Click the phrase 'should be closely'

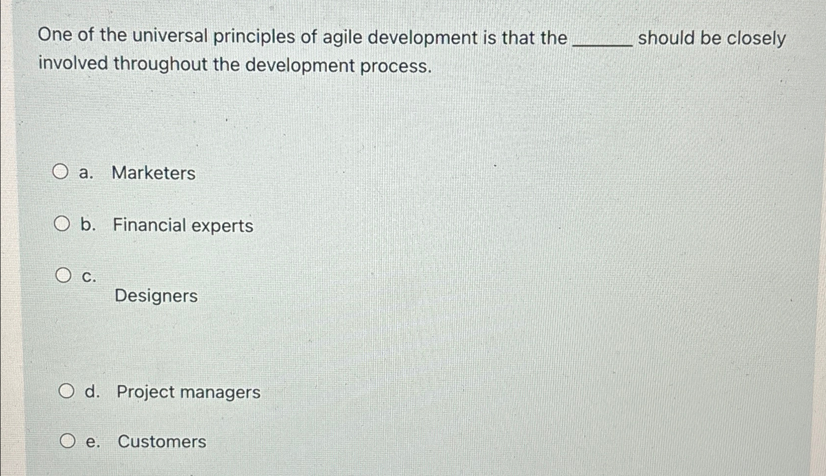coord(711,38)
